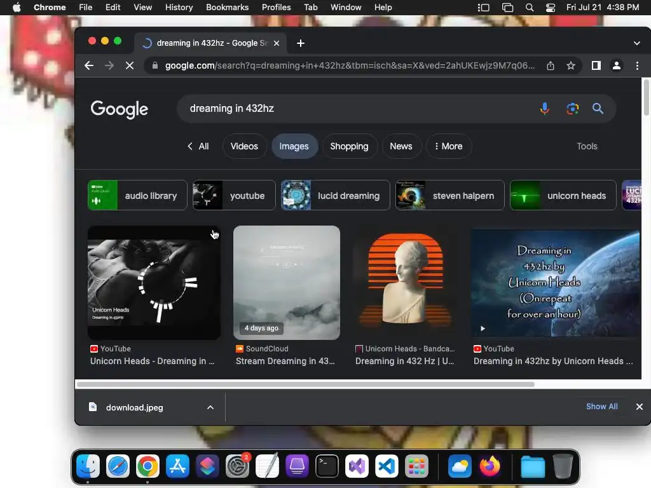Click the Google logo

coord(119,109)
